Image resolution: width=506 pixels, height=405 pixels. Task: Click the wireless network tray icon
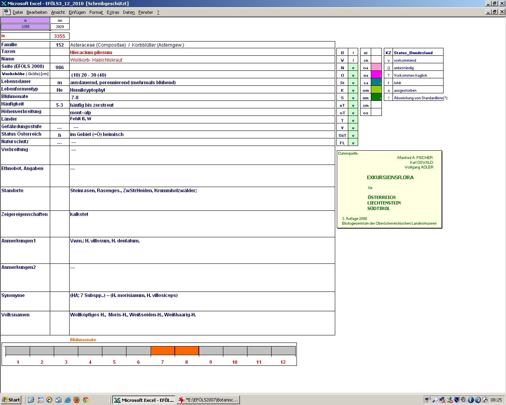coord(428,400)
